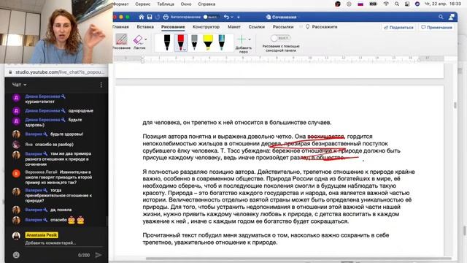This screenshot has width=467, height=263.
Task: Expand the Чат dropdown in chat window
Action: [19, 85]
